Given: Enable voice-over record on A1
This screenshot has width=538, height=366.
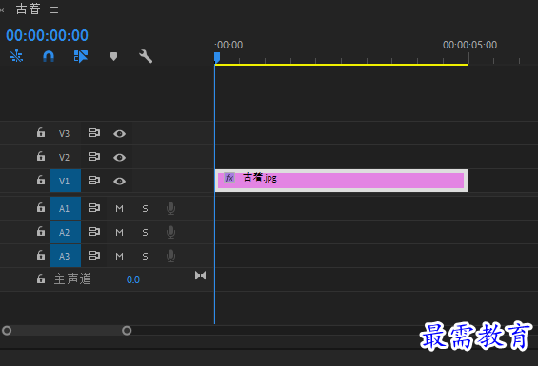Looking at the screenshot, I should coord(170,208).
